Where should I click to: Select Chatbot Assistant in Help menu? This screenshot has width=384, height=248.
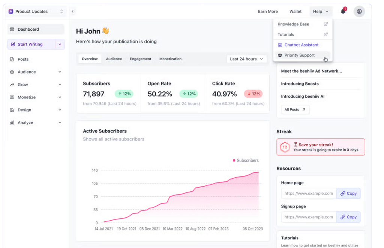coord(301,45)
